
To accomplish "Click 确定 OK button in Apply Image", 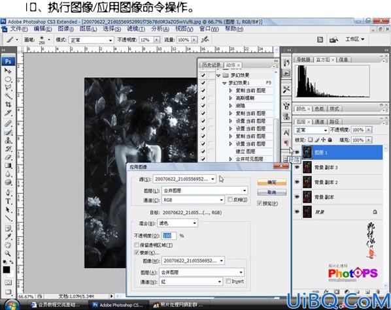I will 271,182.
